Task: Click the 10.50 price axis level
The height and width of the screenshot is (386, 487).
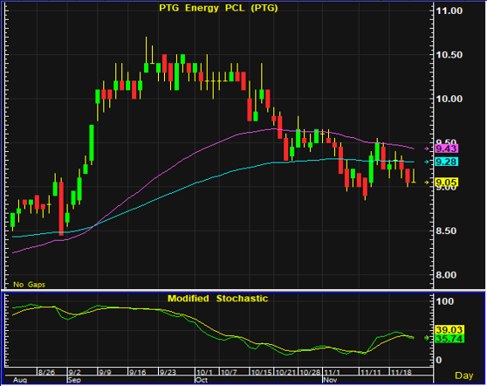Action: click(x=449, y=55)
